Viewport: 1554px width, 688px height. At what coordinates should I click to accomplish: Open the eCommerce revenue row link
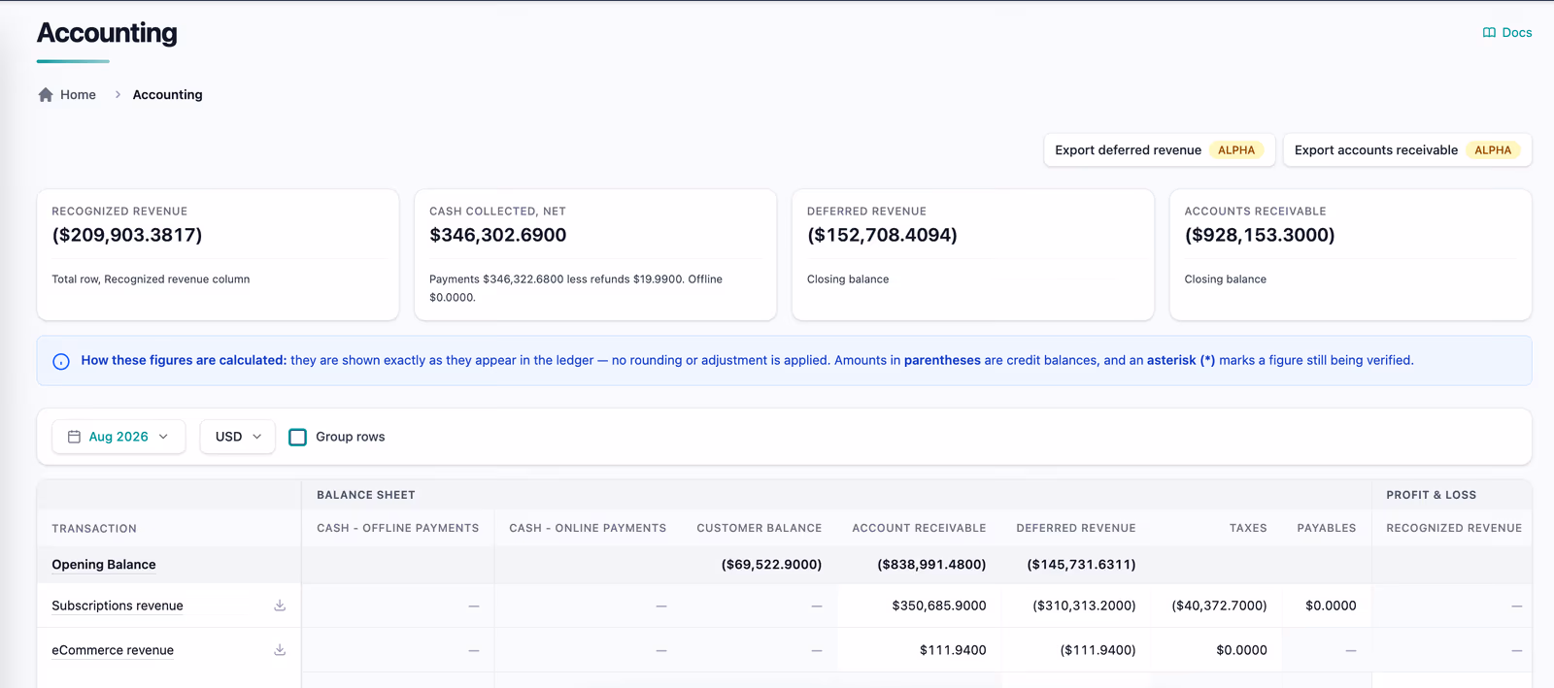pos(113,650)
